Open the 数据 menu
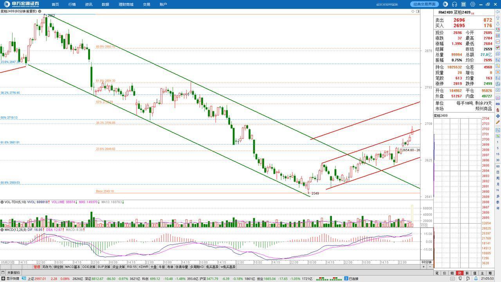This screenshot has height=282, width=501. click(x=105, y=4)
